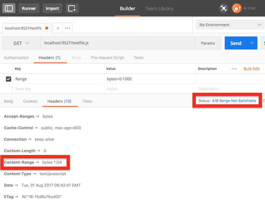Click the orange sync status icon
The height and width of the screenshot is (205, 265).
[237, 8]
